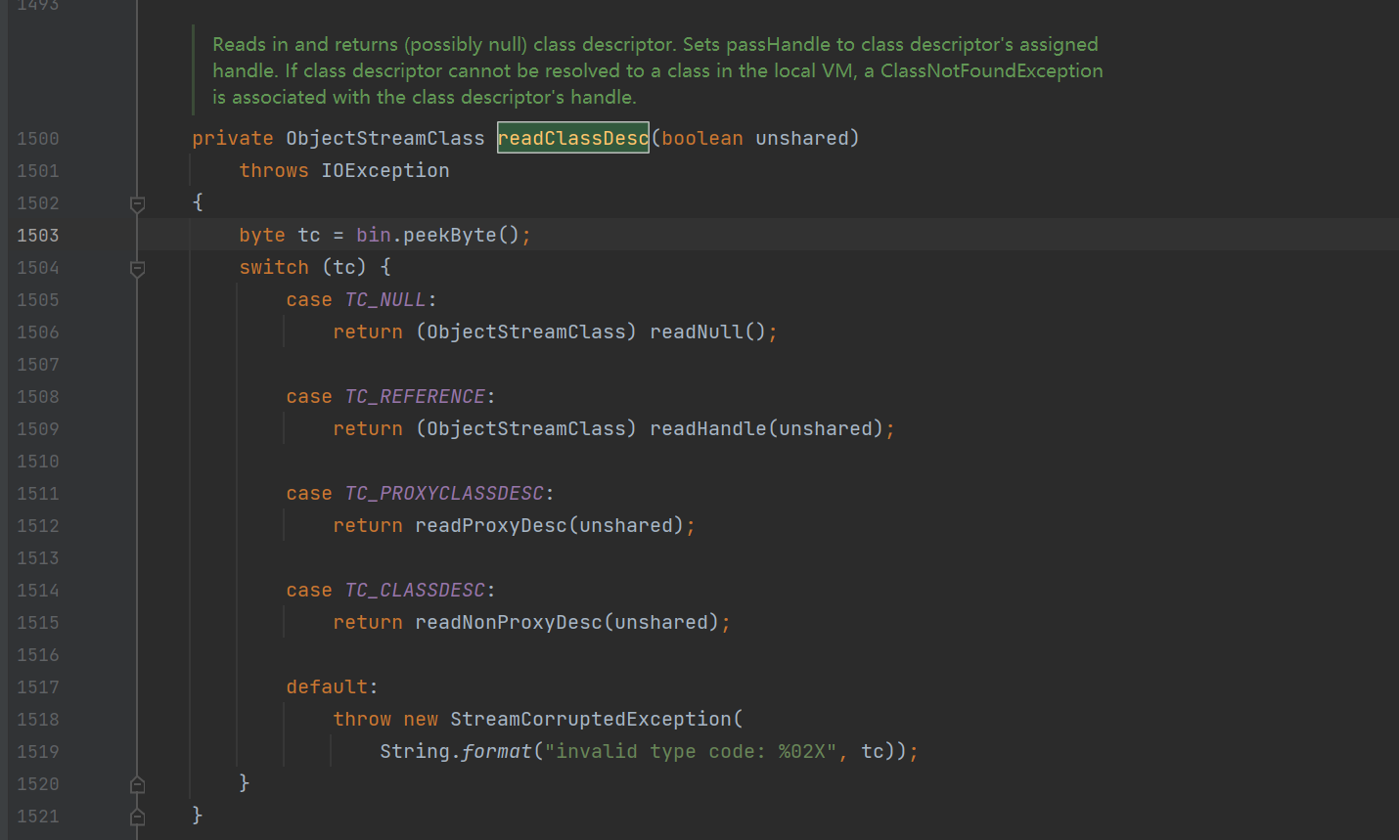The height and width of the screenshot is (840, 1399).
Task: Click the 'bin' field reference on line 1503
Action: tap(374, 235)
